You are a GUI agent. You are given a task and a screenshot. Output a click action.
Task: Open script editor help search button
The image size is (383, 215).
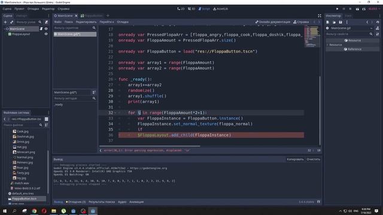pyautogui.click(x=301, y=22)
